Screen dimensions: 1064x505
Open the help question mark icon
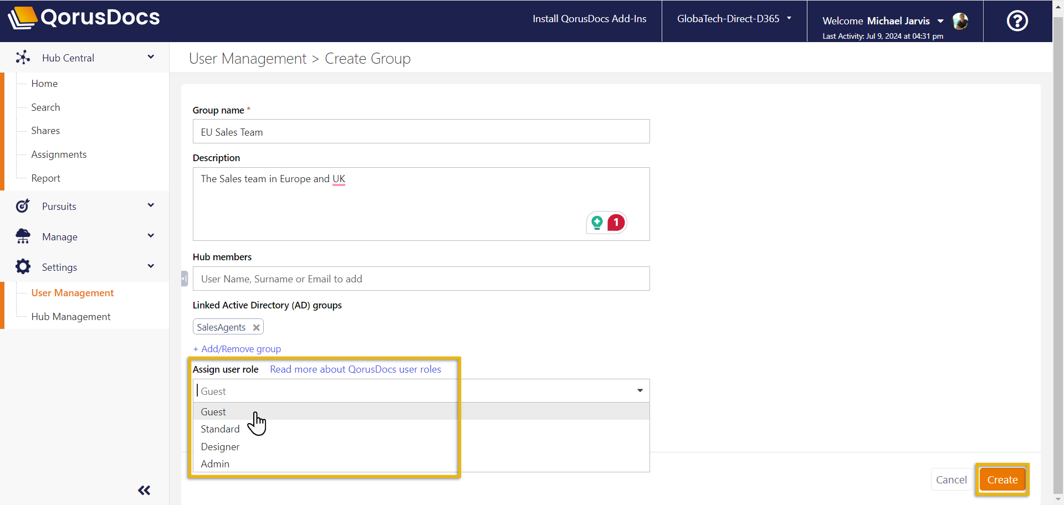(1017, 21)
